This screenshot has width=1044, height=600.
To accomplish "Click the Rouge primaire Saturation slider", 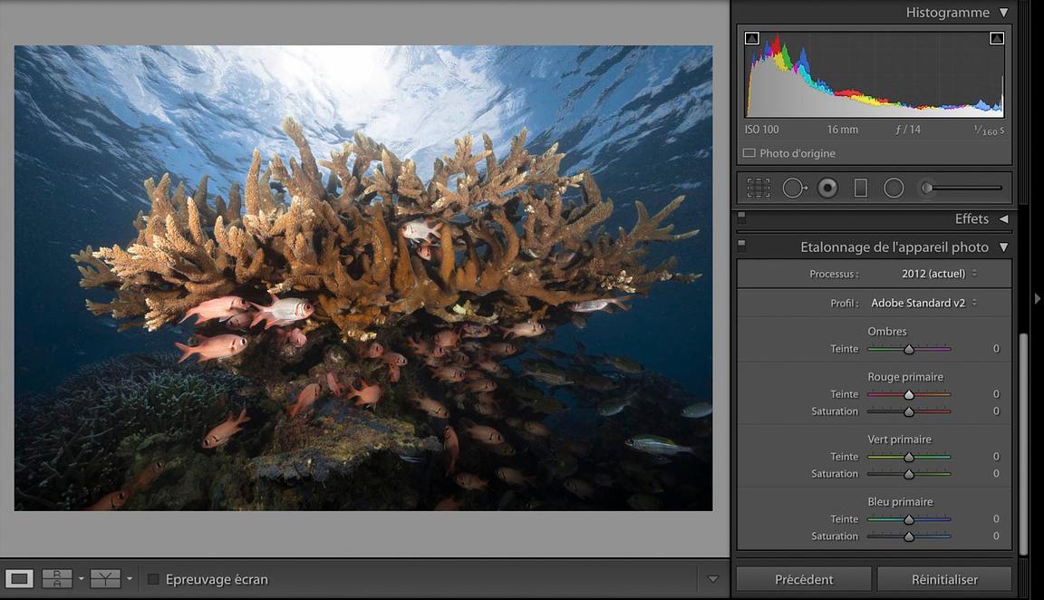I will [x=909, y=411].
